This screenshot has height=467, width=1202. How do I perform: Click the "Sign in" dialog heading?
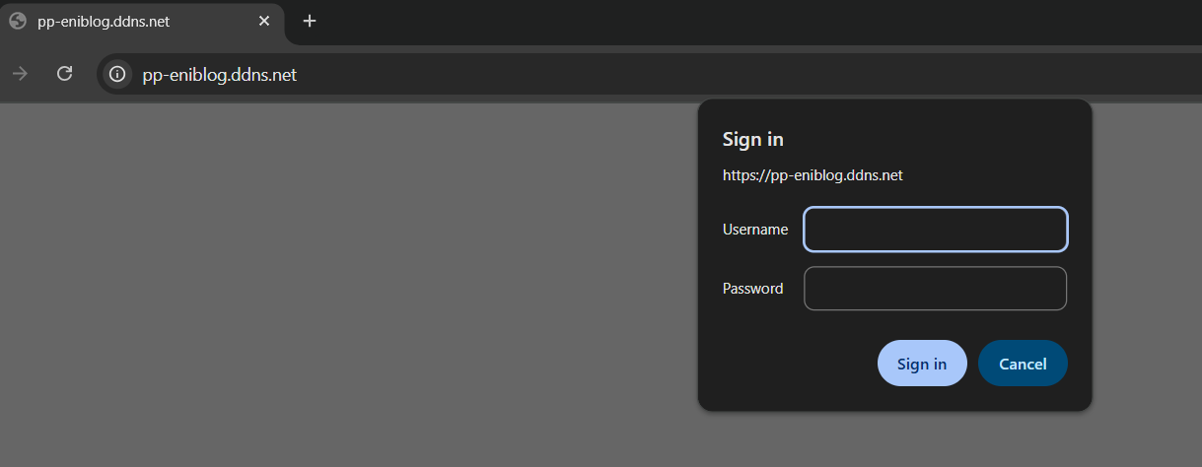coord(753,140)
